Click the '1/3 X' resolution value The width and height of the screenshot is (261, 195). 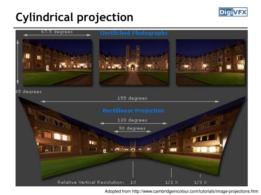point(200,182)
